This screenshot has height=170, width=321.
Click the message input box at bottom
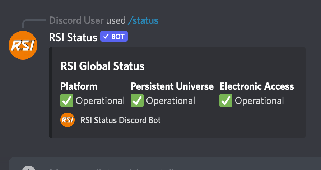point(165,164)
